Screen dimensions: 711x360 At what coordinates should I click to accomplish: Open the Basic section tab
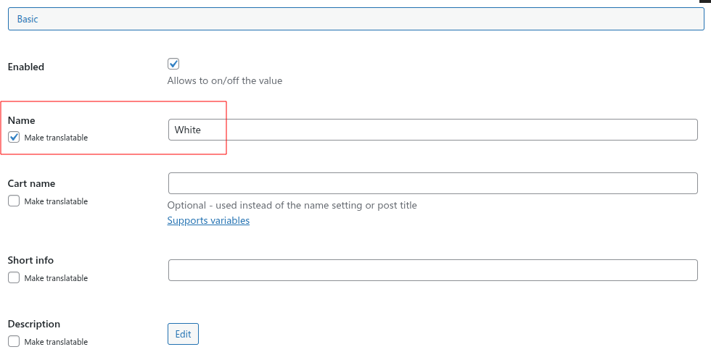[x=28, y=20]
